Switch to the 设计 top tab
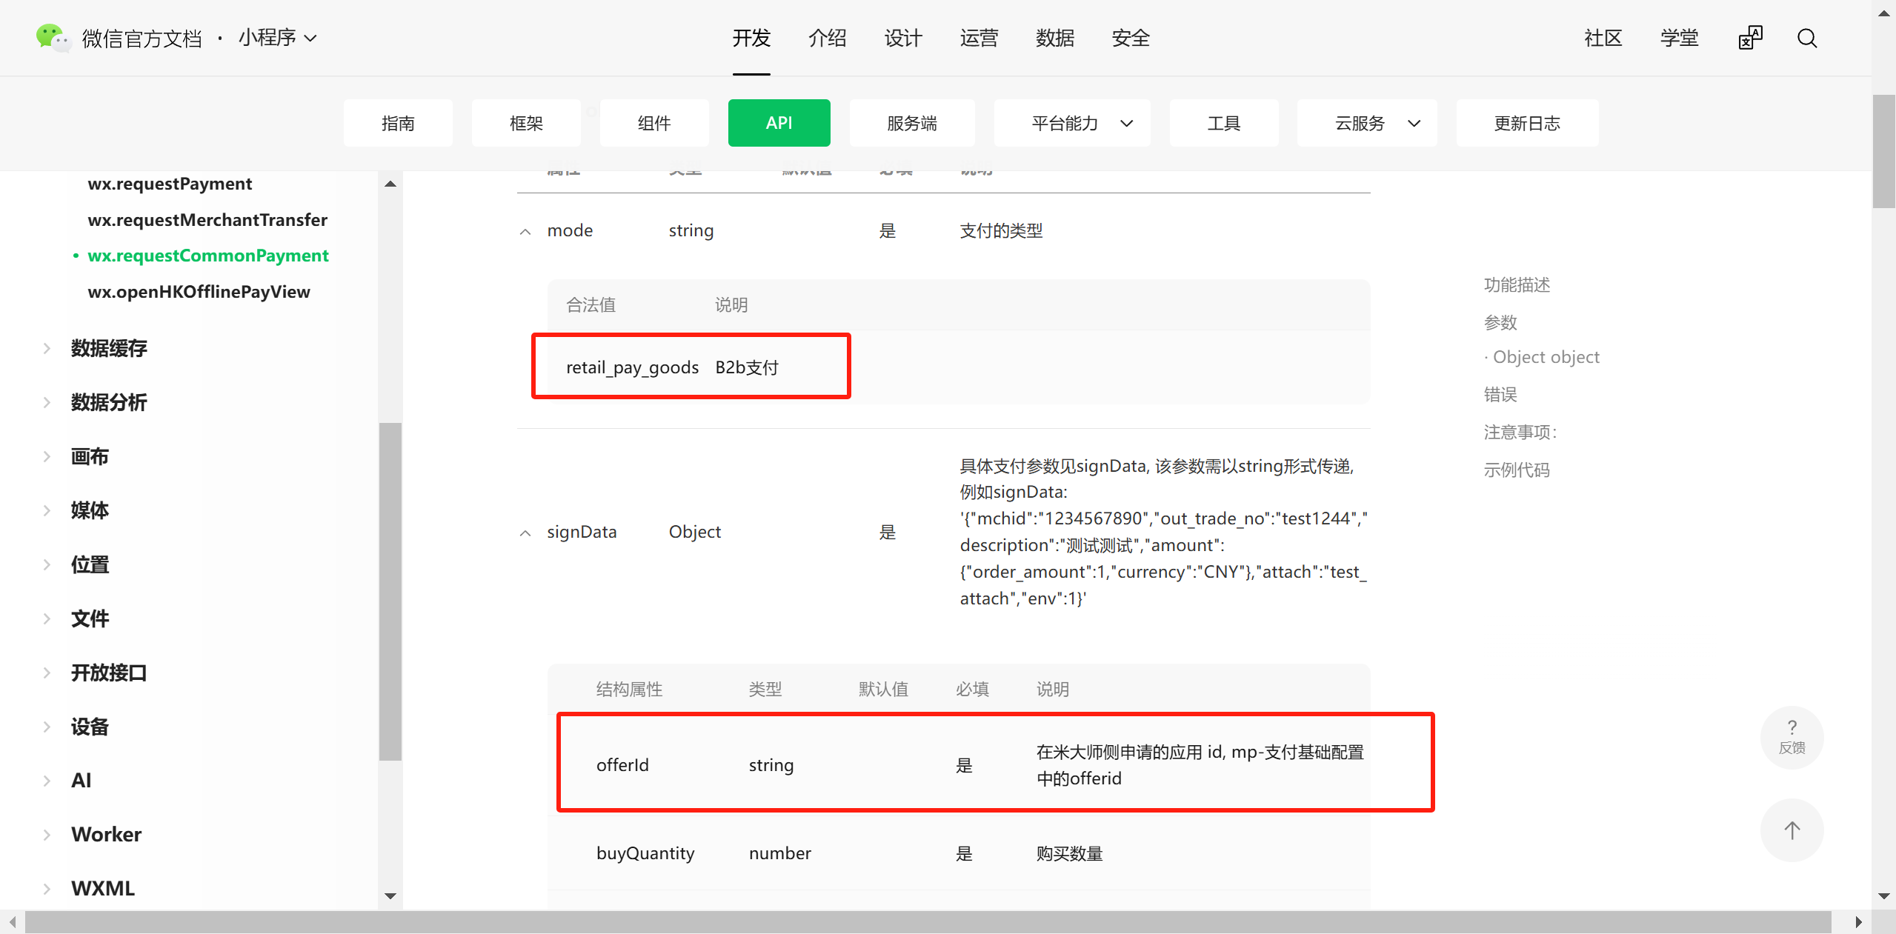The width and height of the screenshot is (1896, 934). 903,38
